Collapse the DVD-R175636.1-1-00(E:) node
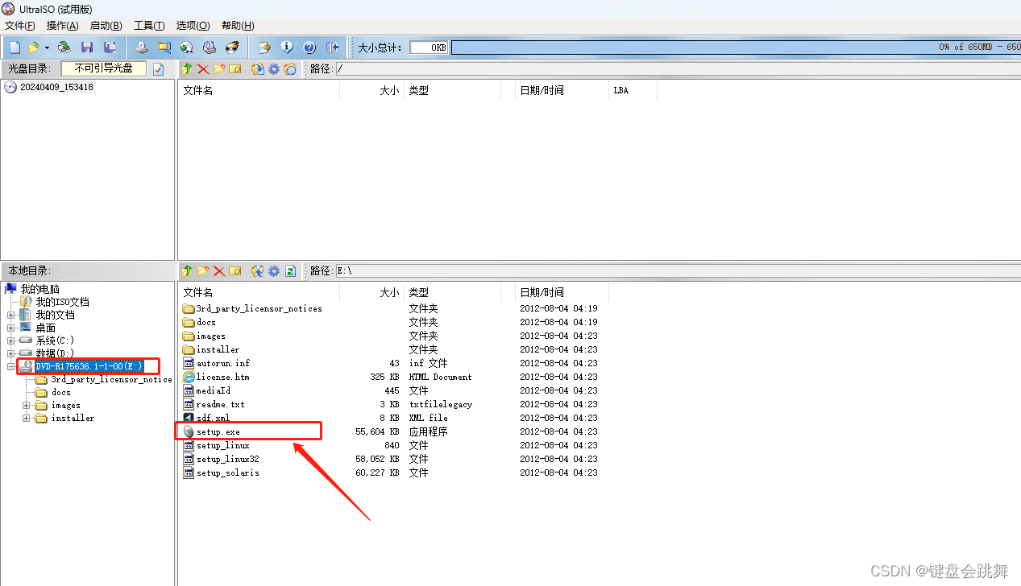The width and height of the screenshot is (1021, 586). click(11, 366)
